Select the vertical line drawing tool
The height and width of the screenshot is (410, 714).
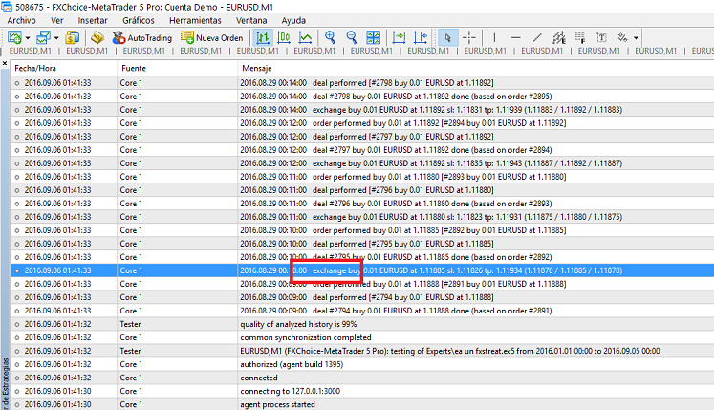pyautogui.click(x=494, y=37)
